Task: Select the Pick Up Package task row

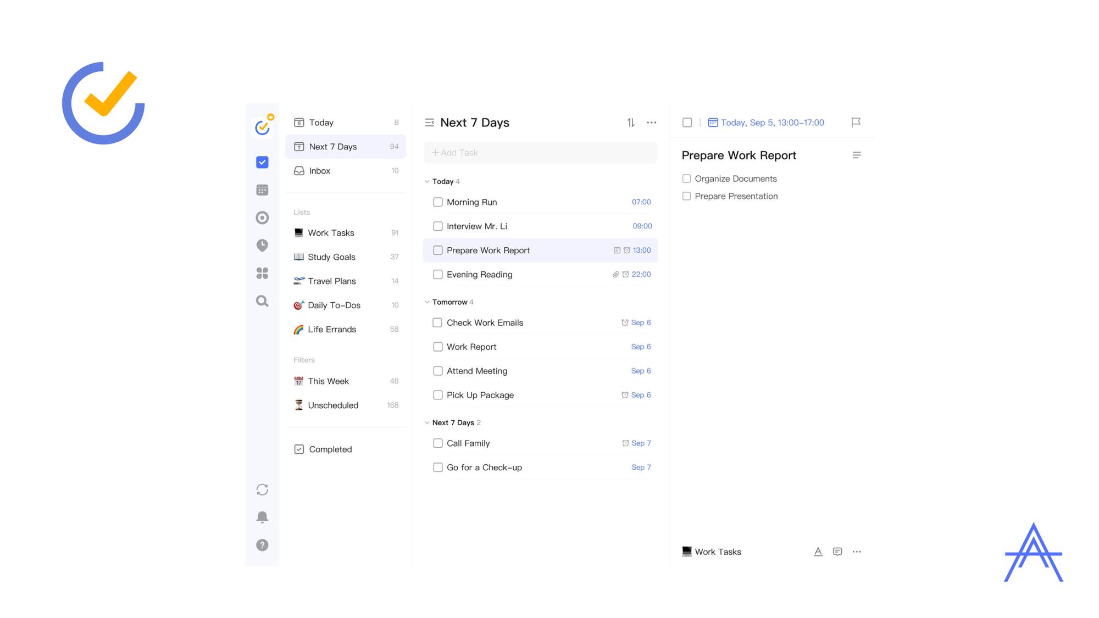Action: pyautogui.click(x=541, y=396)
